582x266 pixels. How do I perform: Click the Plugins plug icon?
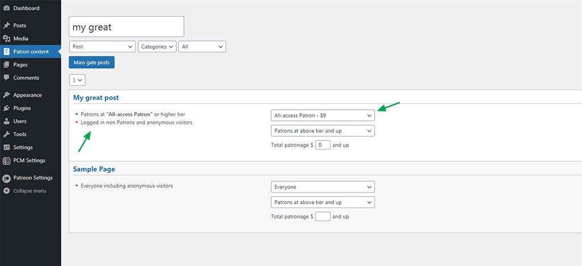[6, 109]
